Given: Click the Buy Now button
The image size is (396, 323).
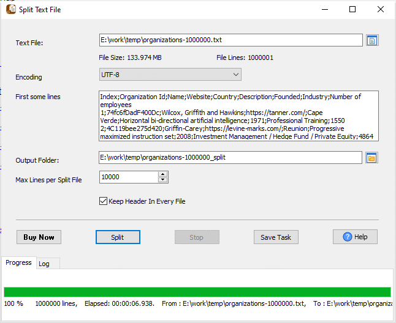Looking at the screenshot, I should tap(39, 237).
